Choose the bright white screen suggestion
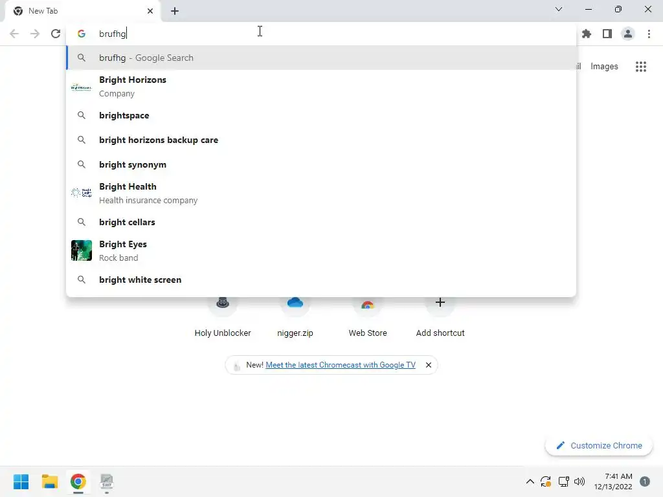Image resolution: width=663 pixels, height=497 pixels. 321,280
